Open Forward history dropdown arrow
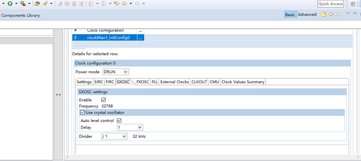 click(144, 4)
